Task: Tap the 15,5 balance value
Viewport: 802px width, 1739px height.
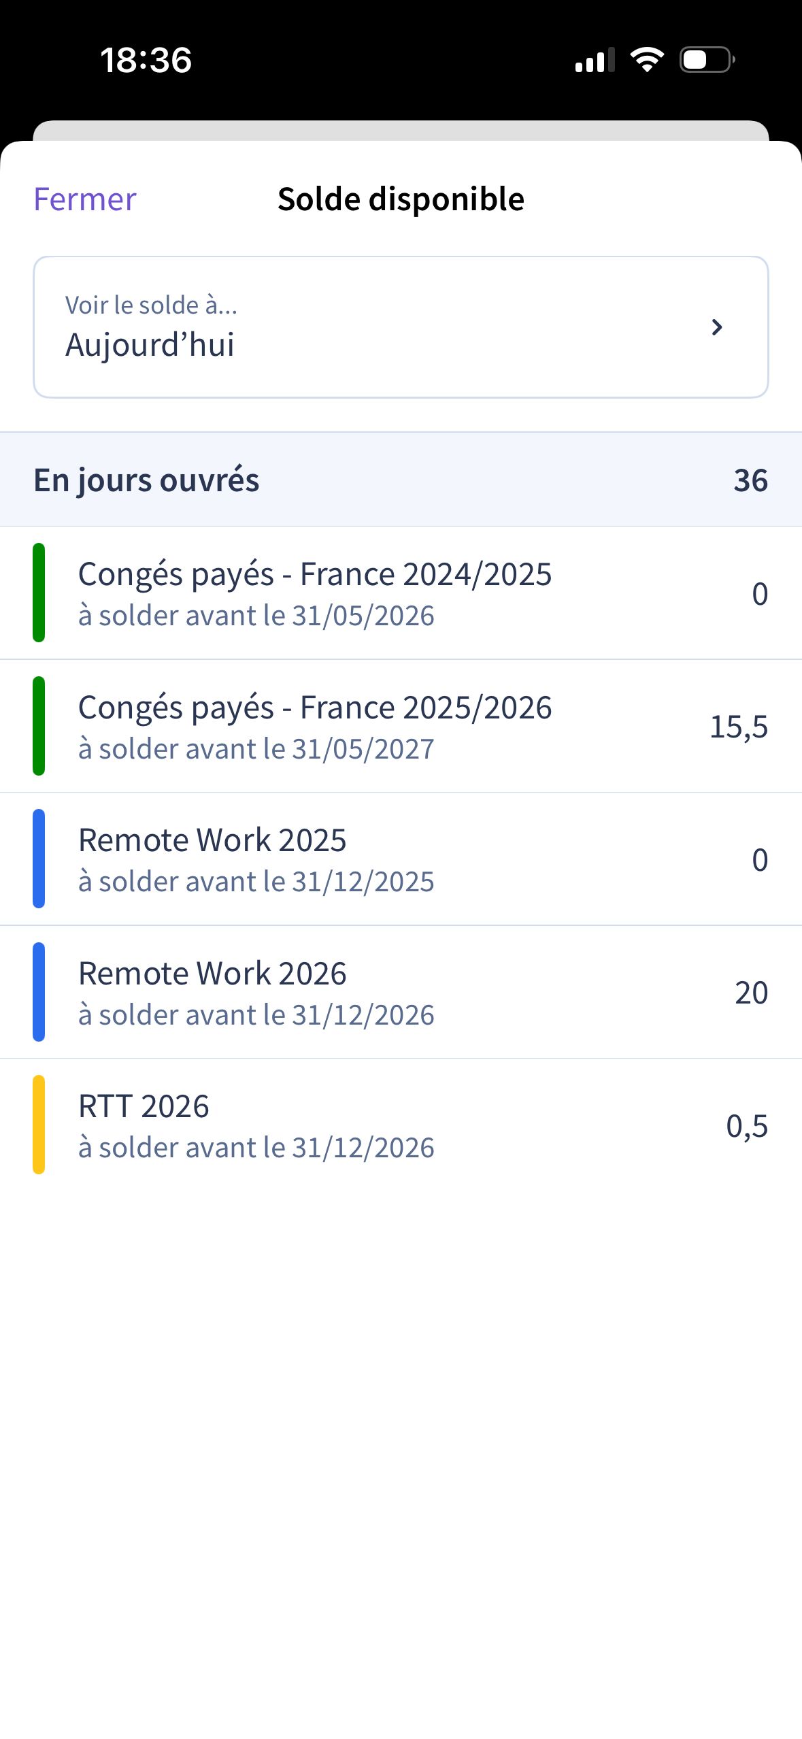Action: pos(739,727)
